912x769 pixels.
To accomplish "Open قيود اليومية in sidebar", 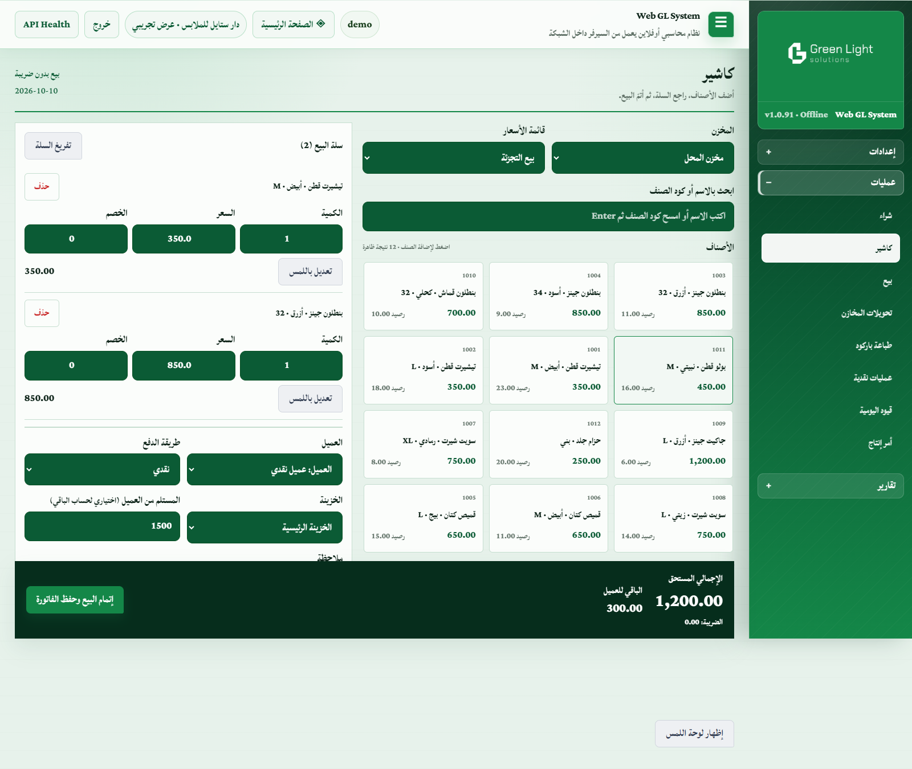I will tap(830, 411).
